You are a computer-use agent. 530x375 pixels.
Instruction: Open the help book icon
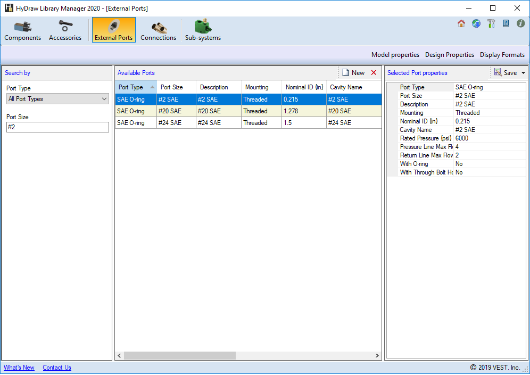pyautogui.click(x=506, y=23)
